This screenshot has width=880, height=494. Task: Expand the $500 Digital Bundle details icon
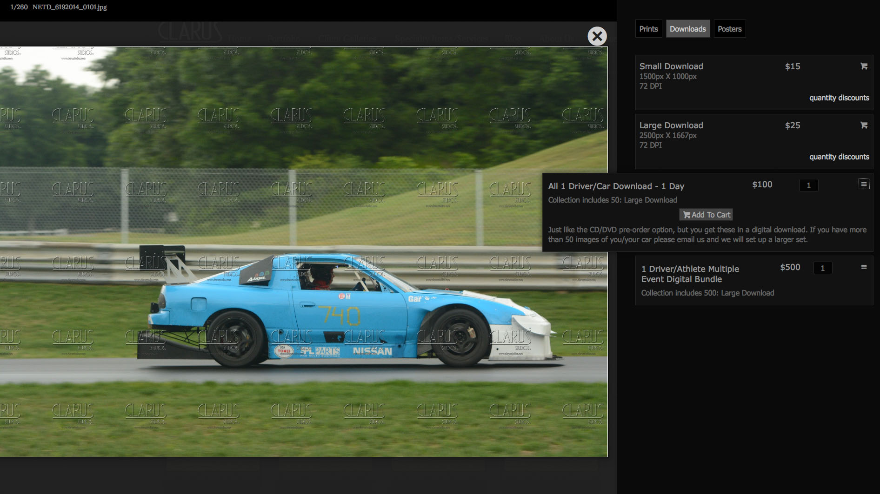point(864,267)
